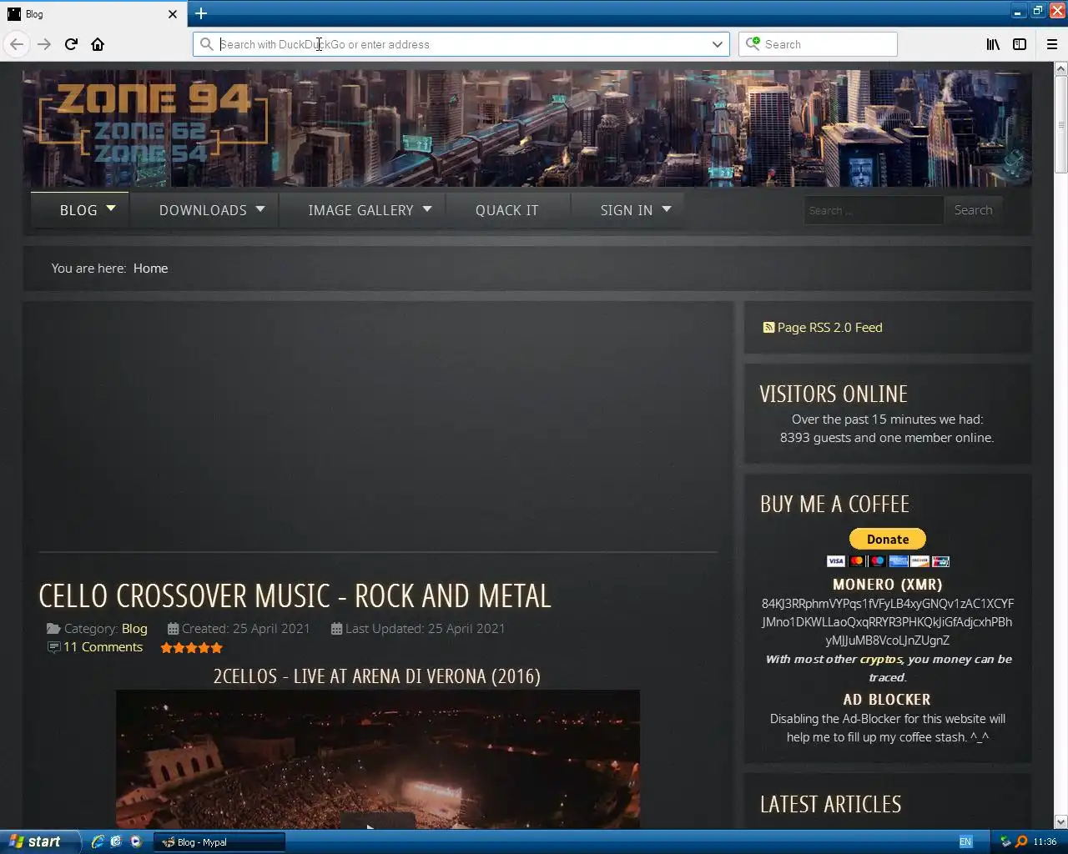1068x854 pixels.
Task: Expand the IMAGE GALLERY dropdown arrow
Action: click(427, 208)
